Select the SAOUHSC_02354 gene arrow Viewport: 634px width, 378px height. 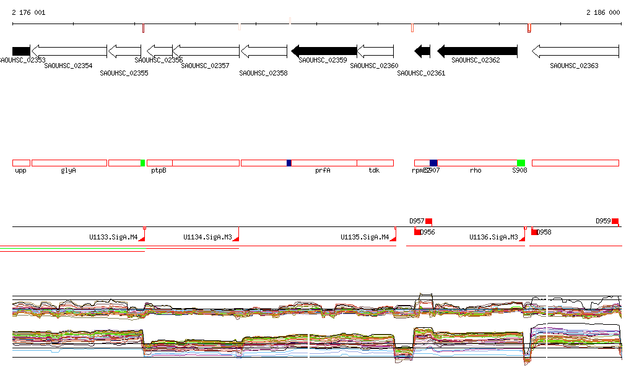(x=69, y=51)
